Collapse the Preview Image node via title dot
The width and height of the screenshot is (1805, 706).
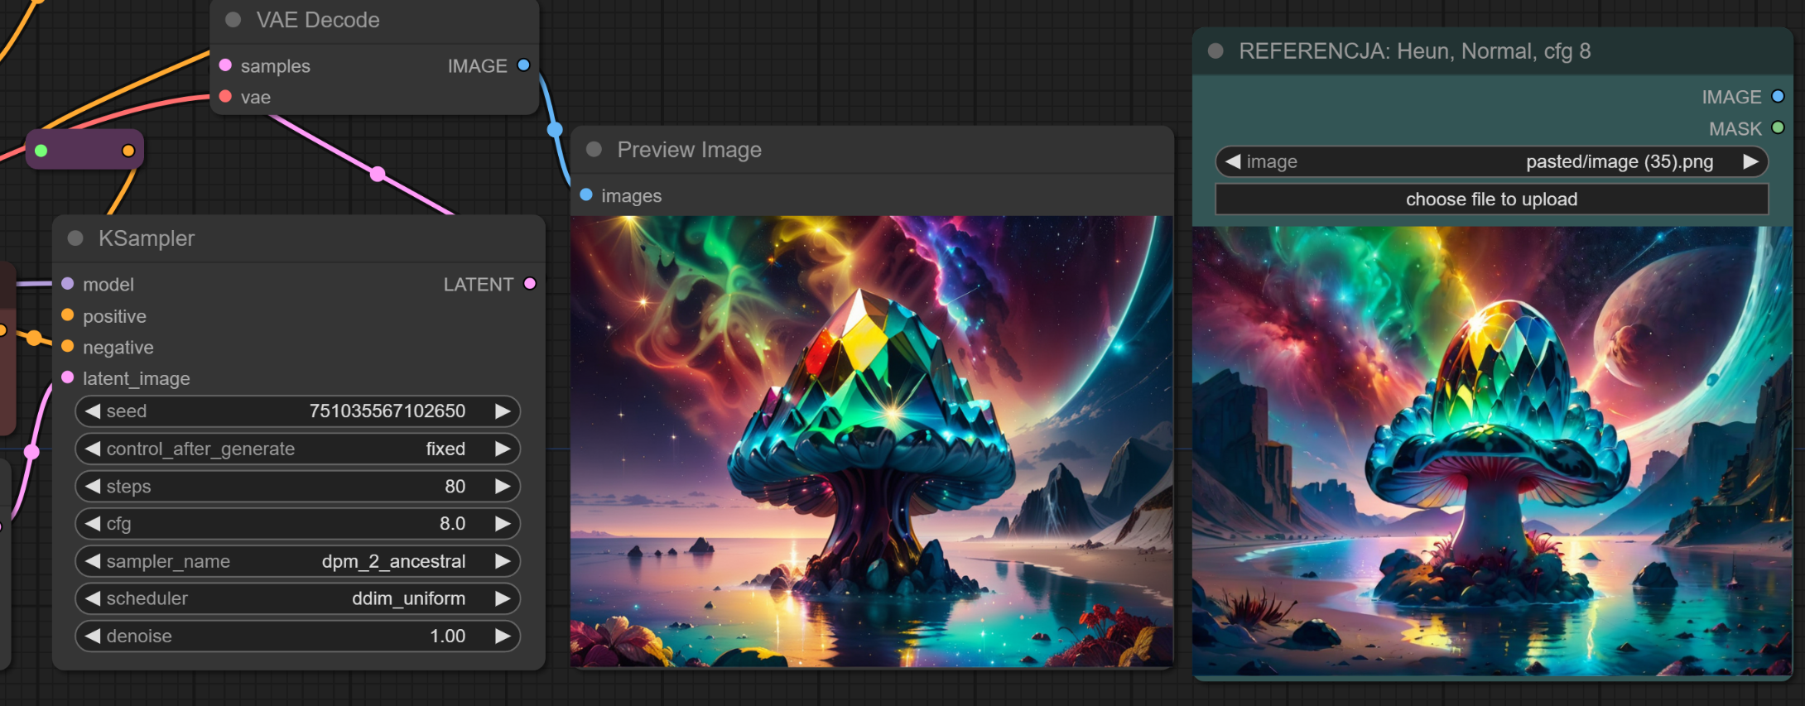594,150
